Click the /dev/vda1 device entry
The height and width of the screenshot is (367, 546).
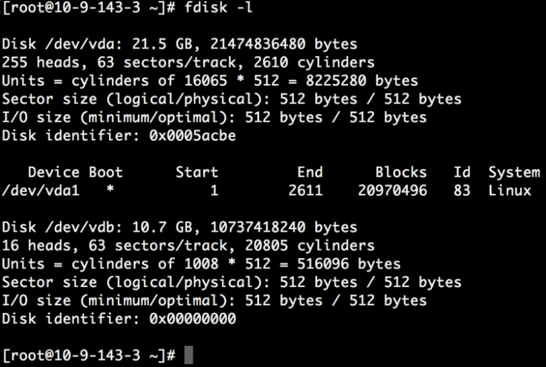(x=41, y=191)
